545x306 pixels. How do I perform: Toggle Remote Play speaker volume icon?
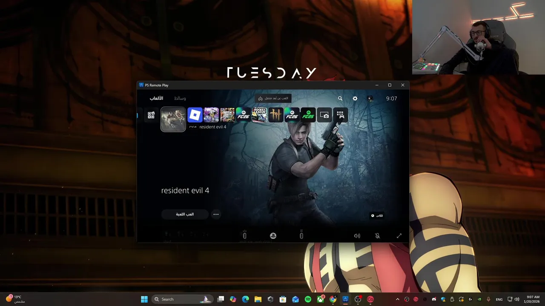click(x=357, y=236)
